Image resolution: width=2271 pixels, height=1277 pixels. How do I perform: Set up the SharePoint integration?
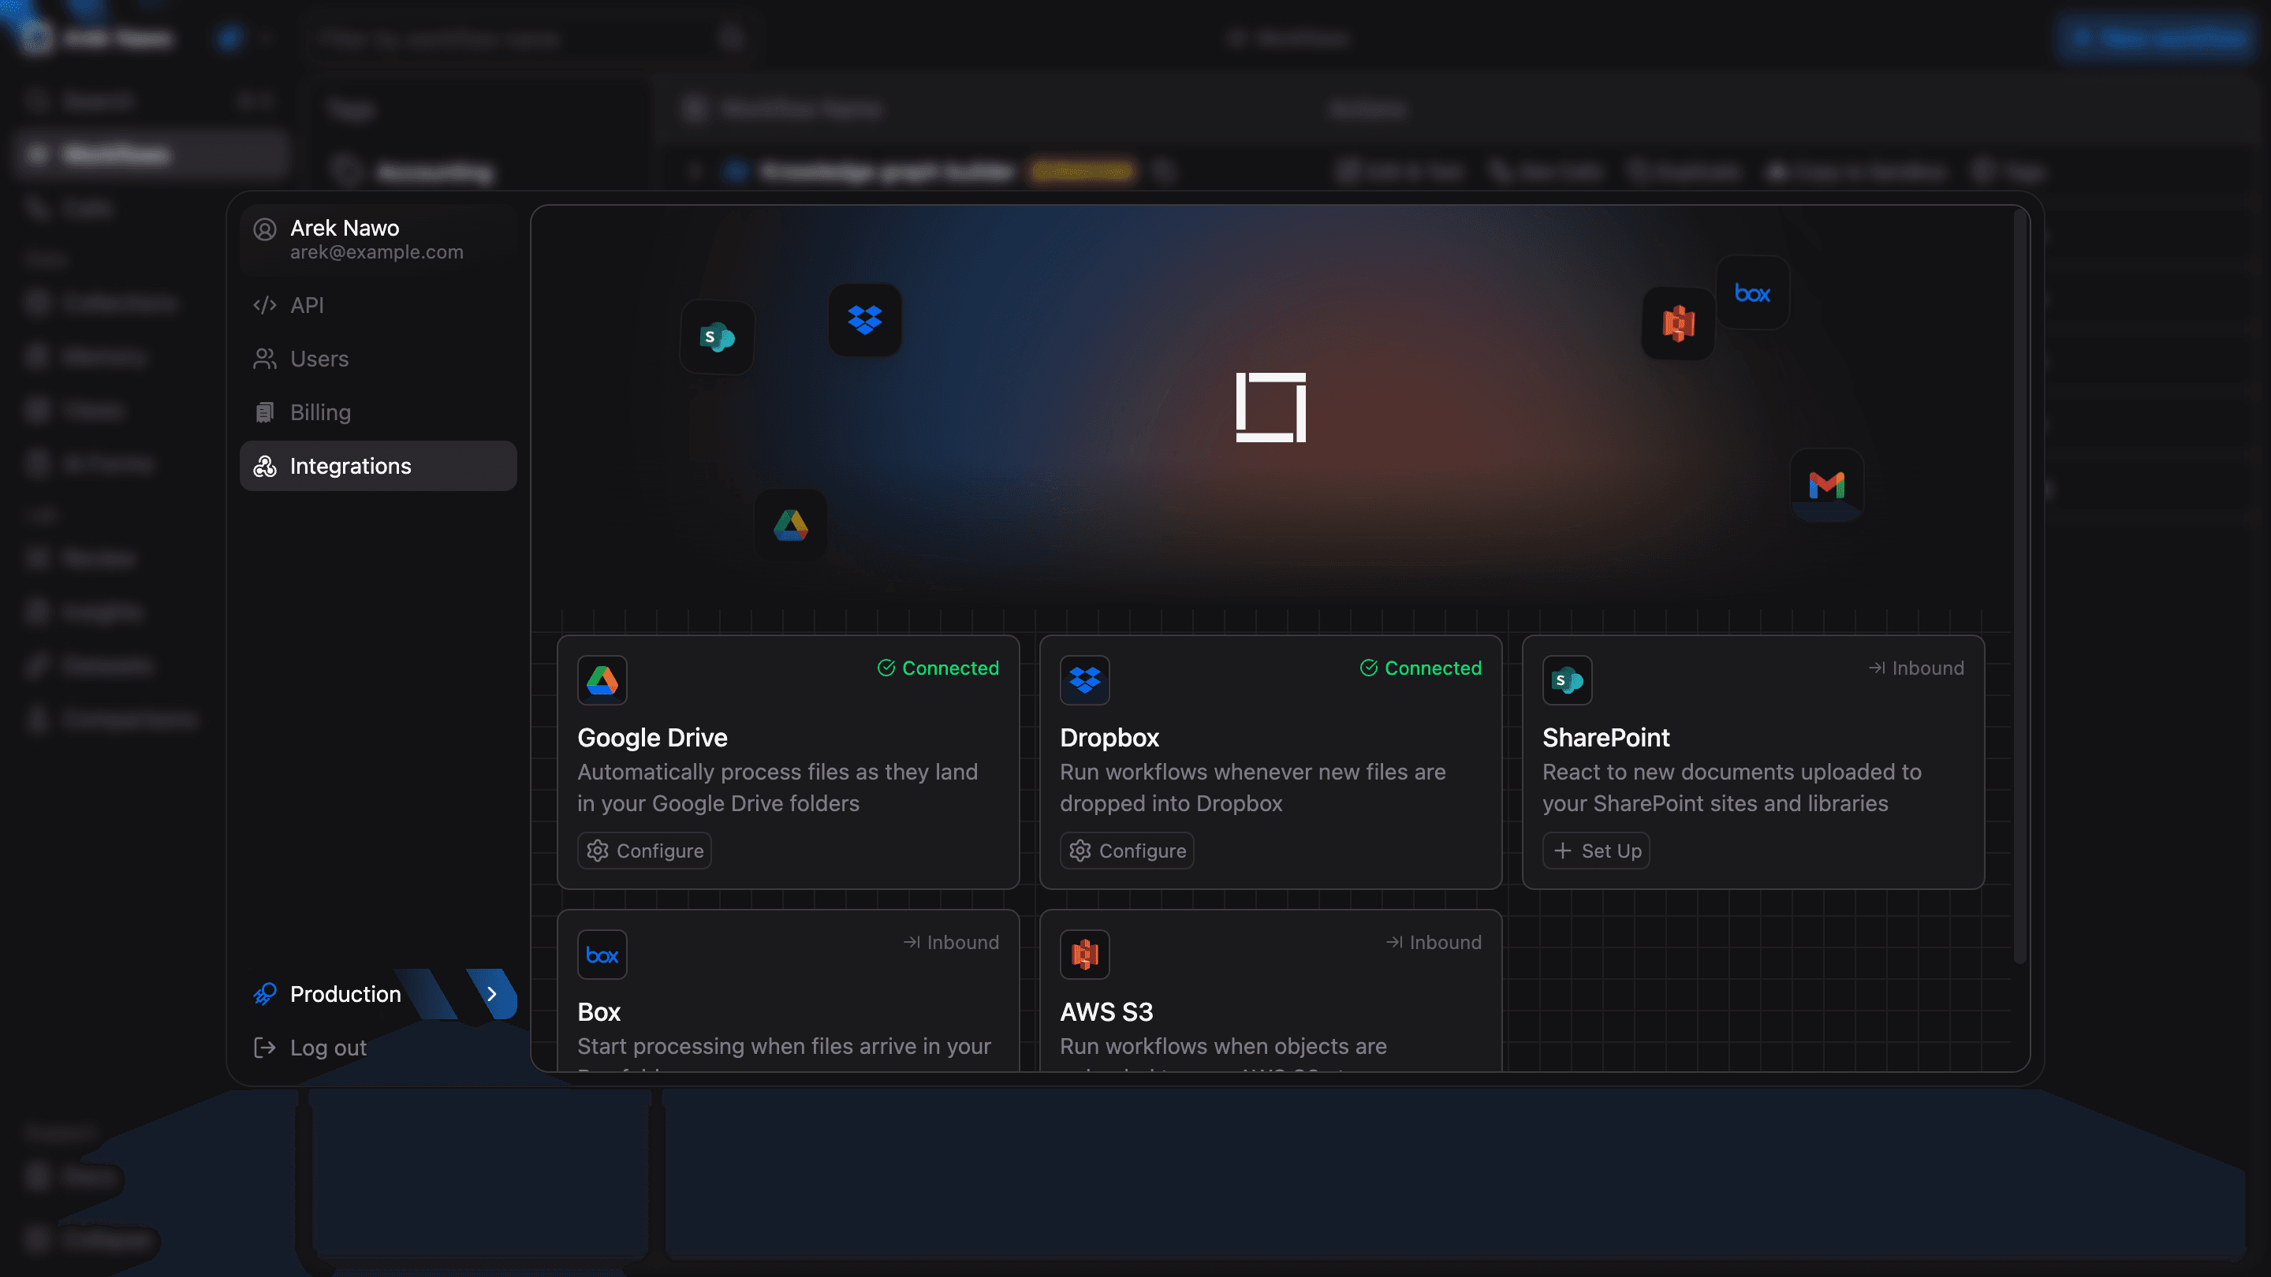click(x=1596, y=851)
